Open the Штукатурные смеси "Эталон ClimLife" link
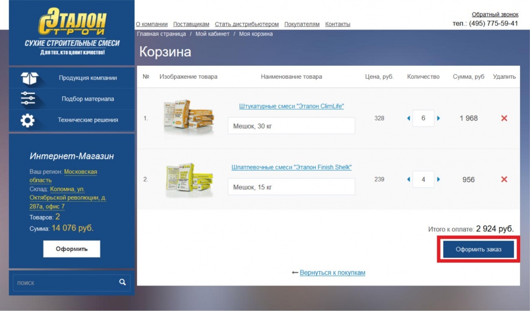Viewport: 530px width, 311px height. (291, 106)
